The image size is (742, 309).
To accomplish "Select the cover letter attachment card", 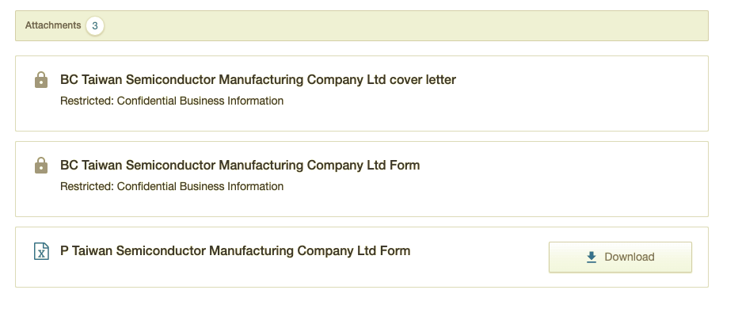I will coord(362,93).
